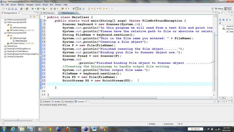Click the Open Perspective icon
This screenshot has width=234, height=132.
click(x=212, y=9)
